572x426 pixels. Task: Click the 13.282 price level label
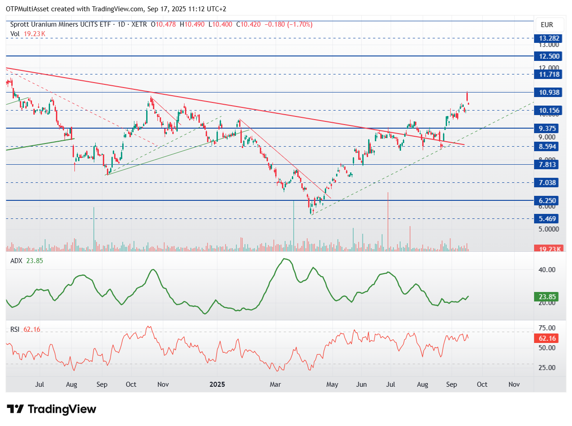point(549,38)
